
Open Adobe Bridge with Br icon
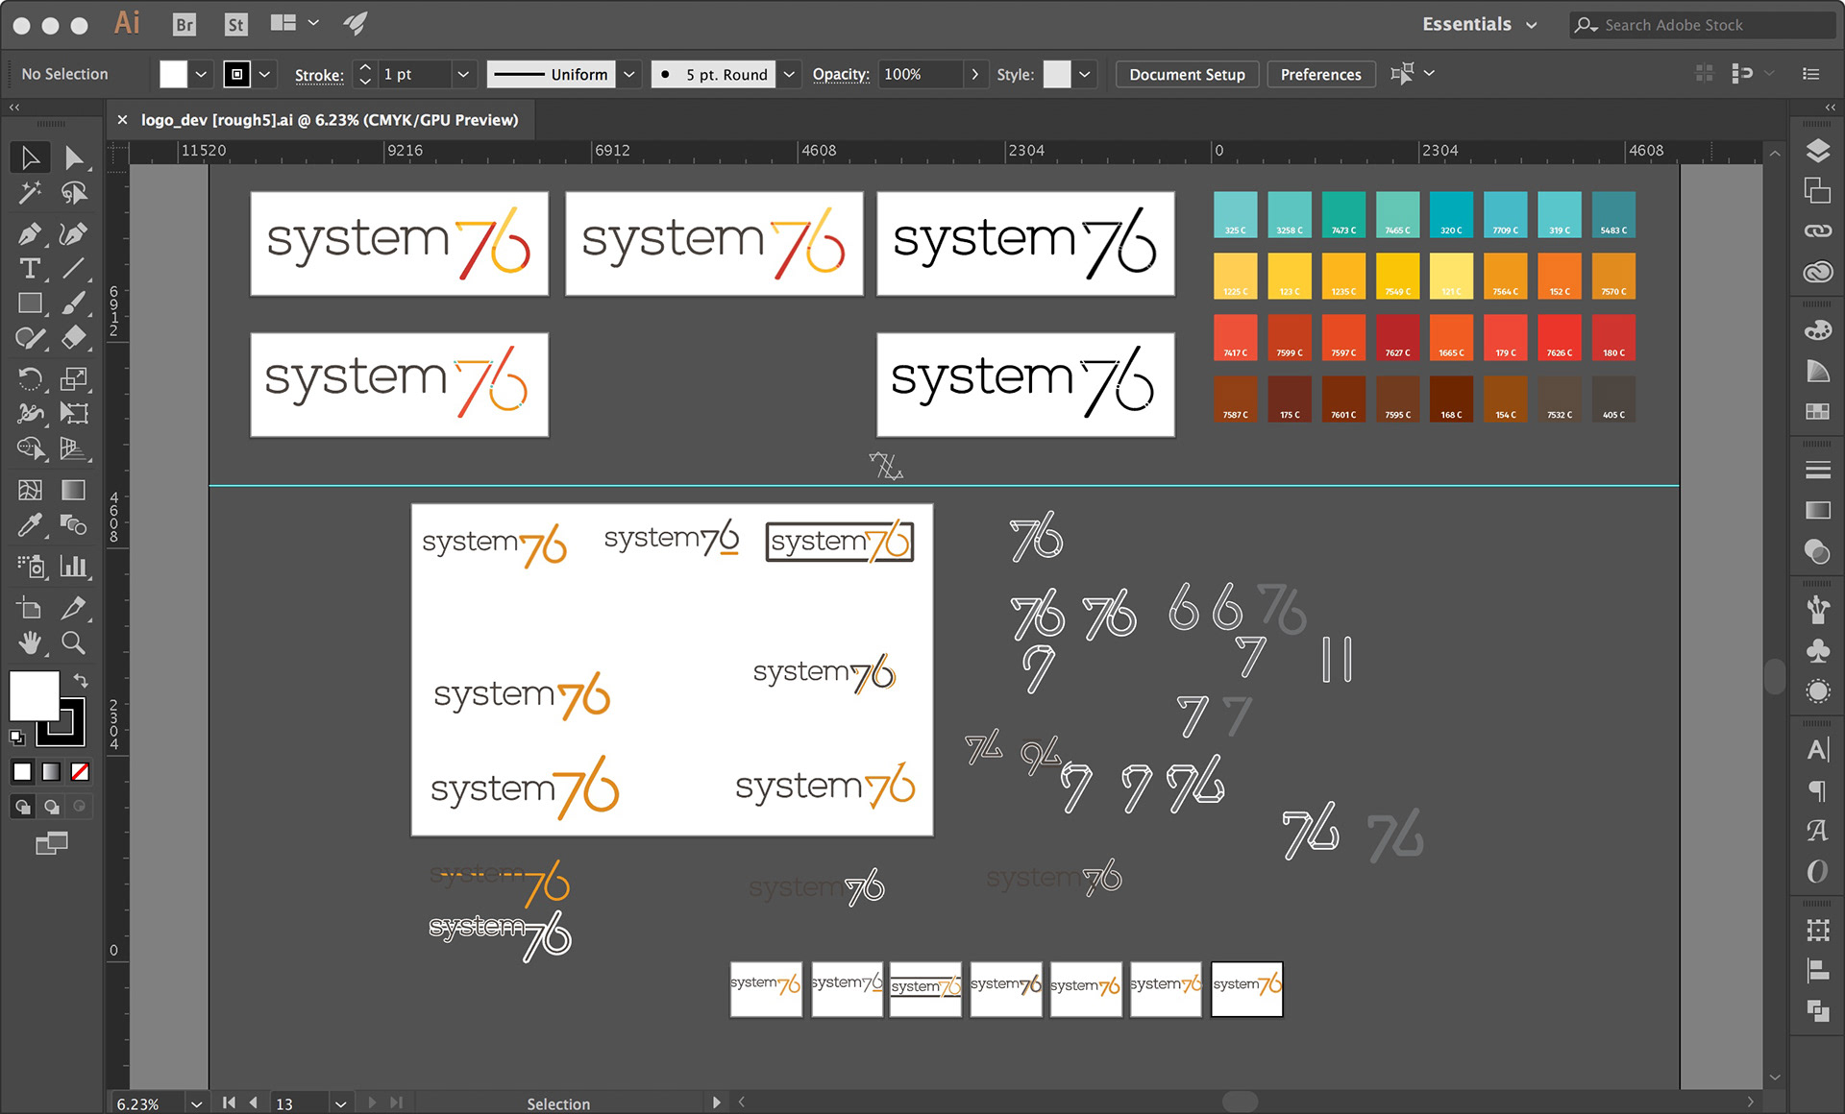tap(184, 25)
